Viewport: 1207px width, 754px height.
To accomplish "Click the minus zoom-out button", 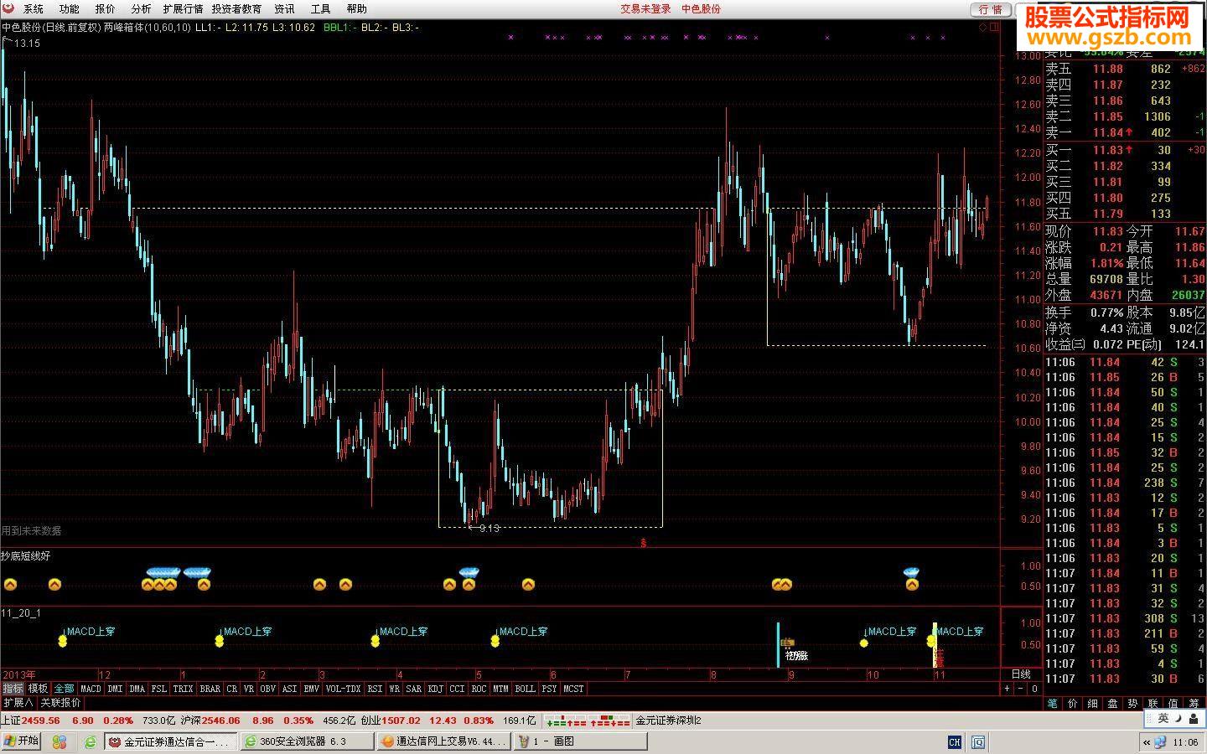I will [x=1020, y=689].
